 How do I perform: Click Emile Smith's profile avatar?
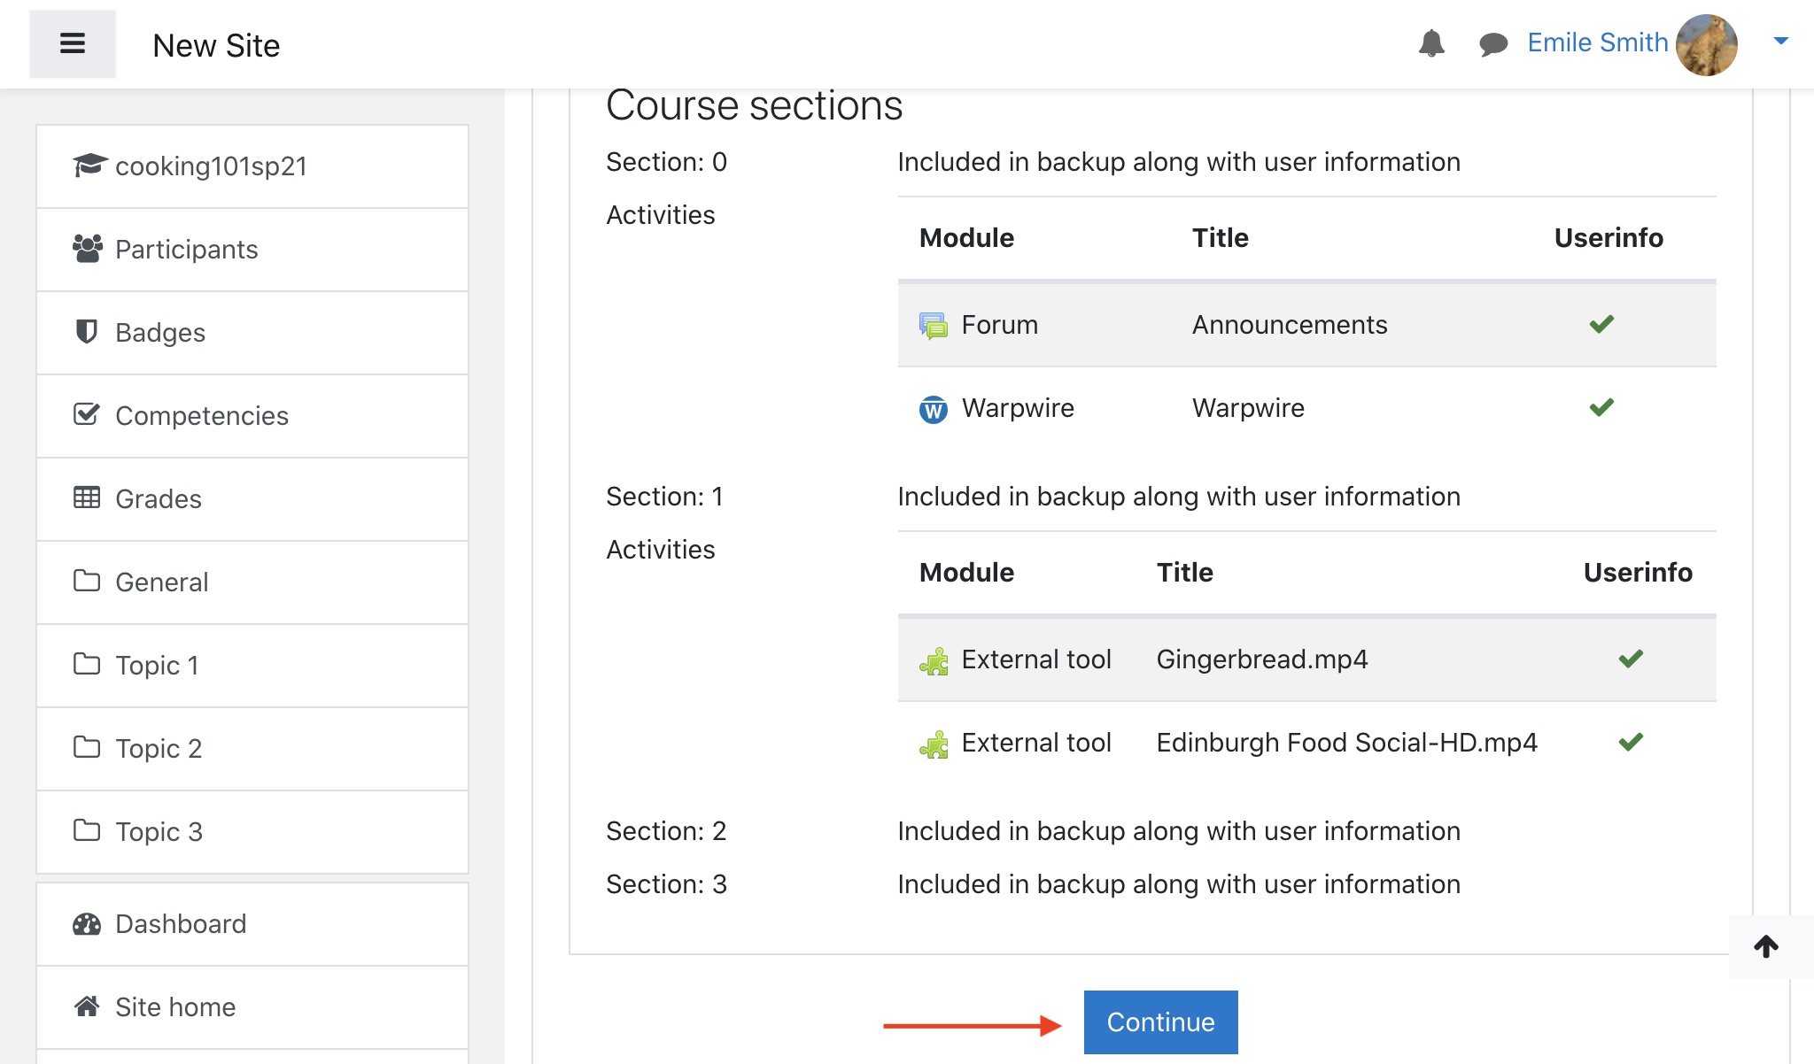pyautogui.click(x=1706, y=44)
